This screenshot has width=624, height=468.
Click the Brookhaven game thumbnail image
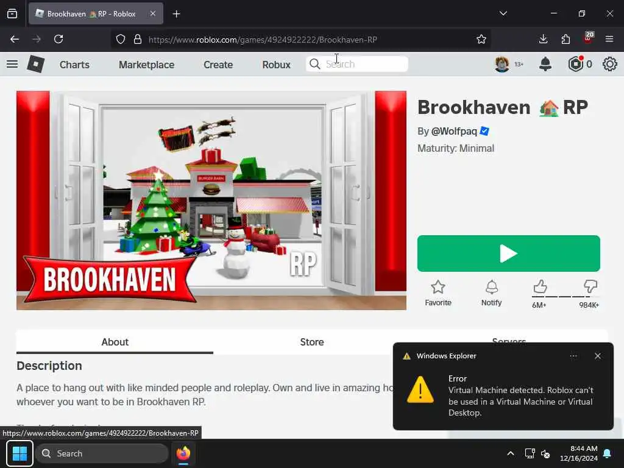click(x=211, y=200)
